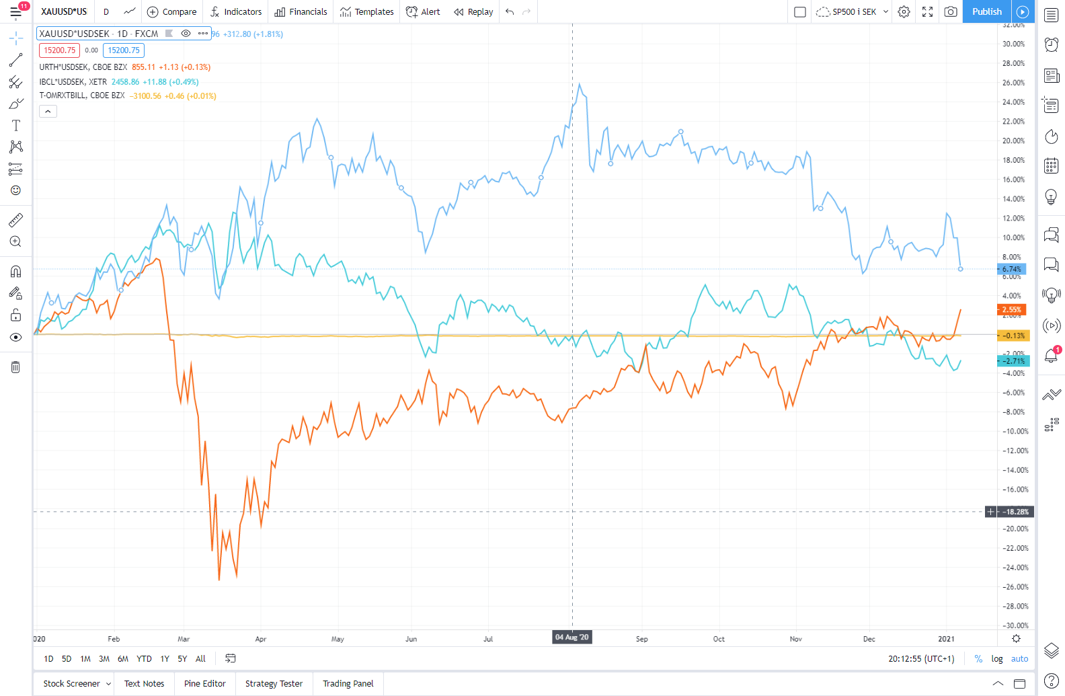Viewport: 1065px width, 696px height.
Task: Select the trend line drawing tool
Action: 15,61
